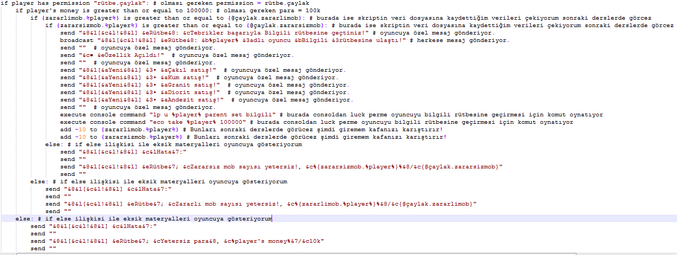Viewport: 677px width, 255px height.
Task: Click the 'if {zararlimob.%player%}' condition line
Action: click(x=159, y=18)
